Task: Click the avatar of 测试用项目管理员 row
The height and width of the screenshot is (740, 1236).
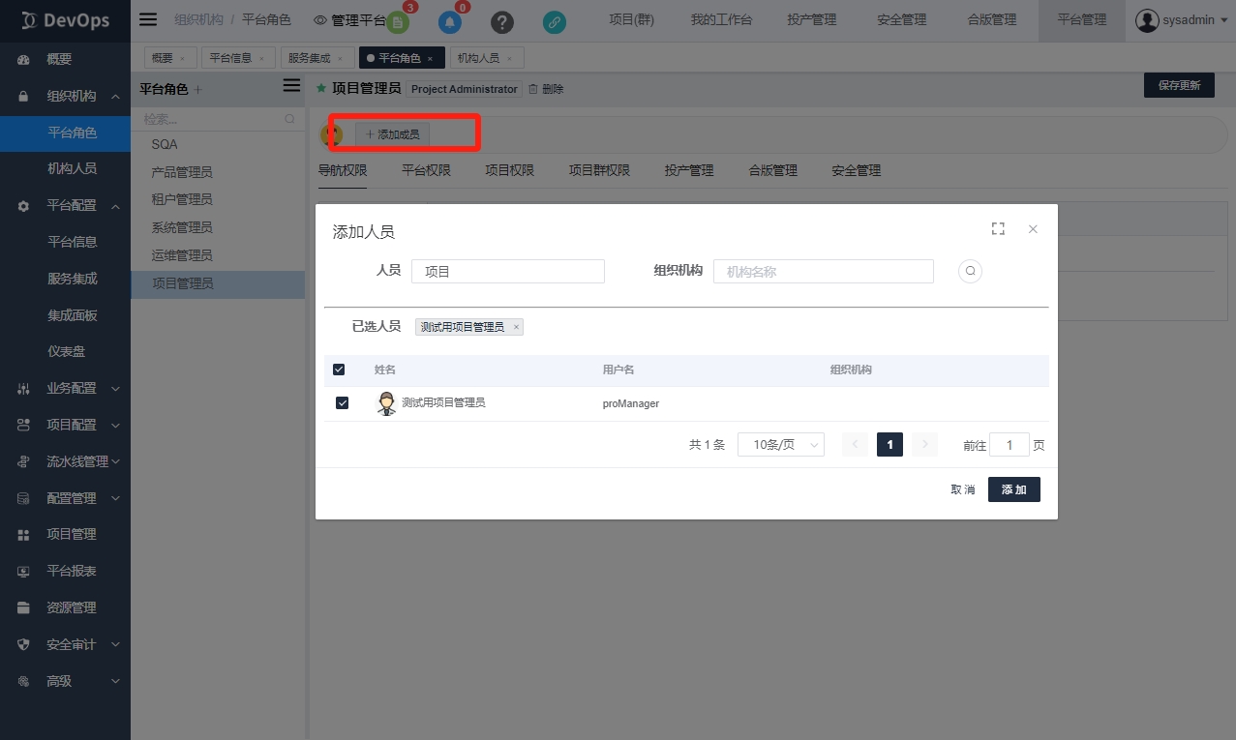Action: point(386,403)
